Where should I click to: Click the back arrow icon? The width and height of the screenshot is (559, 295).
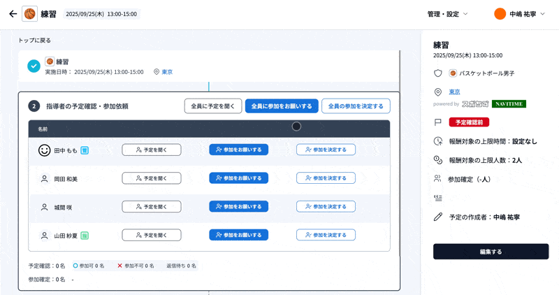click(x=13, y=14)
